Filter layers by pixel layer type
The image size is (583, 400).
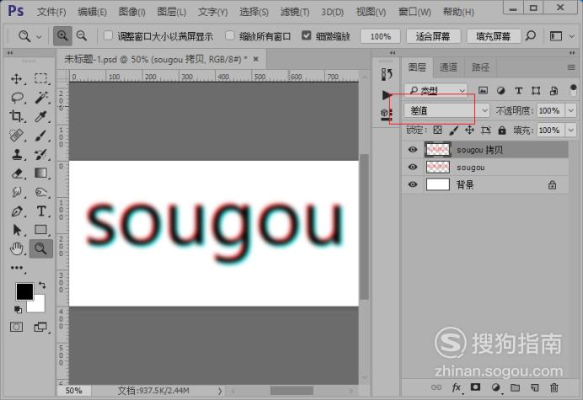tap(483, 90)
